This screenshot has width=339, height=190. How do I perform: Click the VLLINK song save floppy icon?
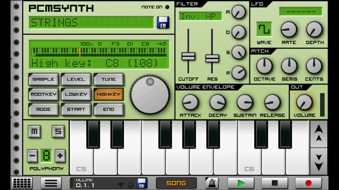[142, 183]
